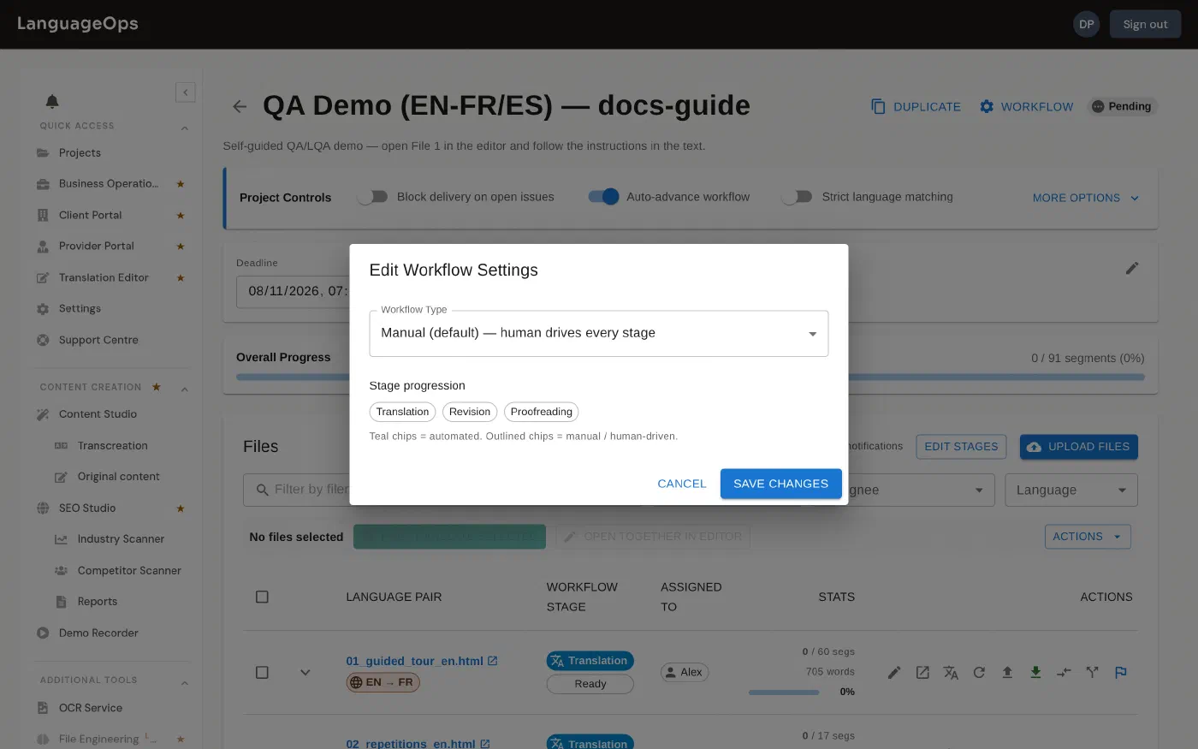Click the Translation stage chip in the dialog
Viewport: 1198px width, 749px height.
point(402,412)
